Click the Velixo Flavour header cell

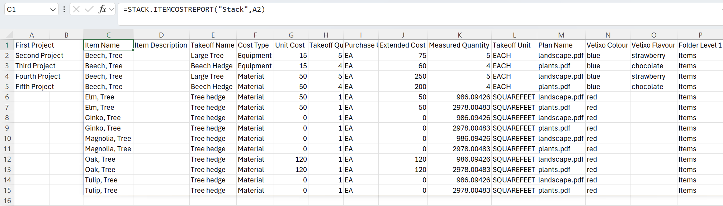point(653,45)
